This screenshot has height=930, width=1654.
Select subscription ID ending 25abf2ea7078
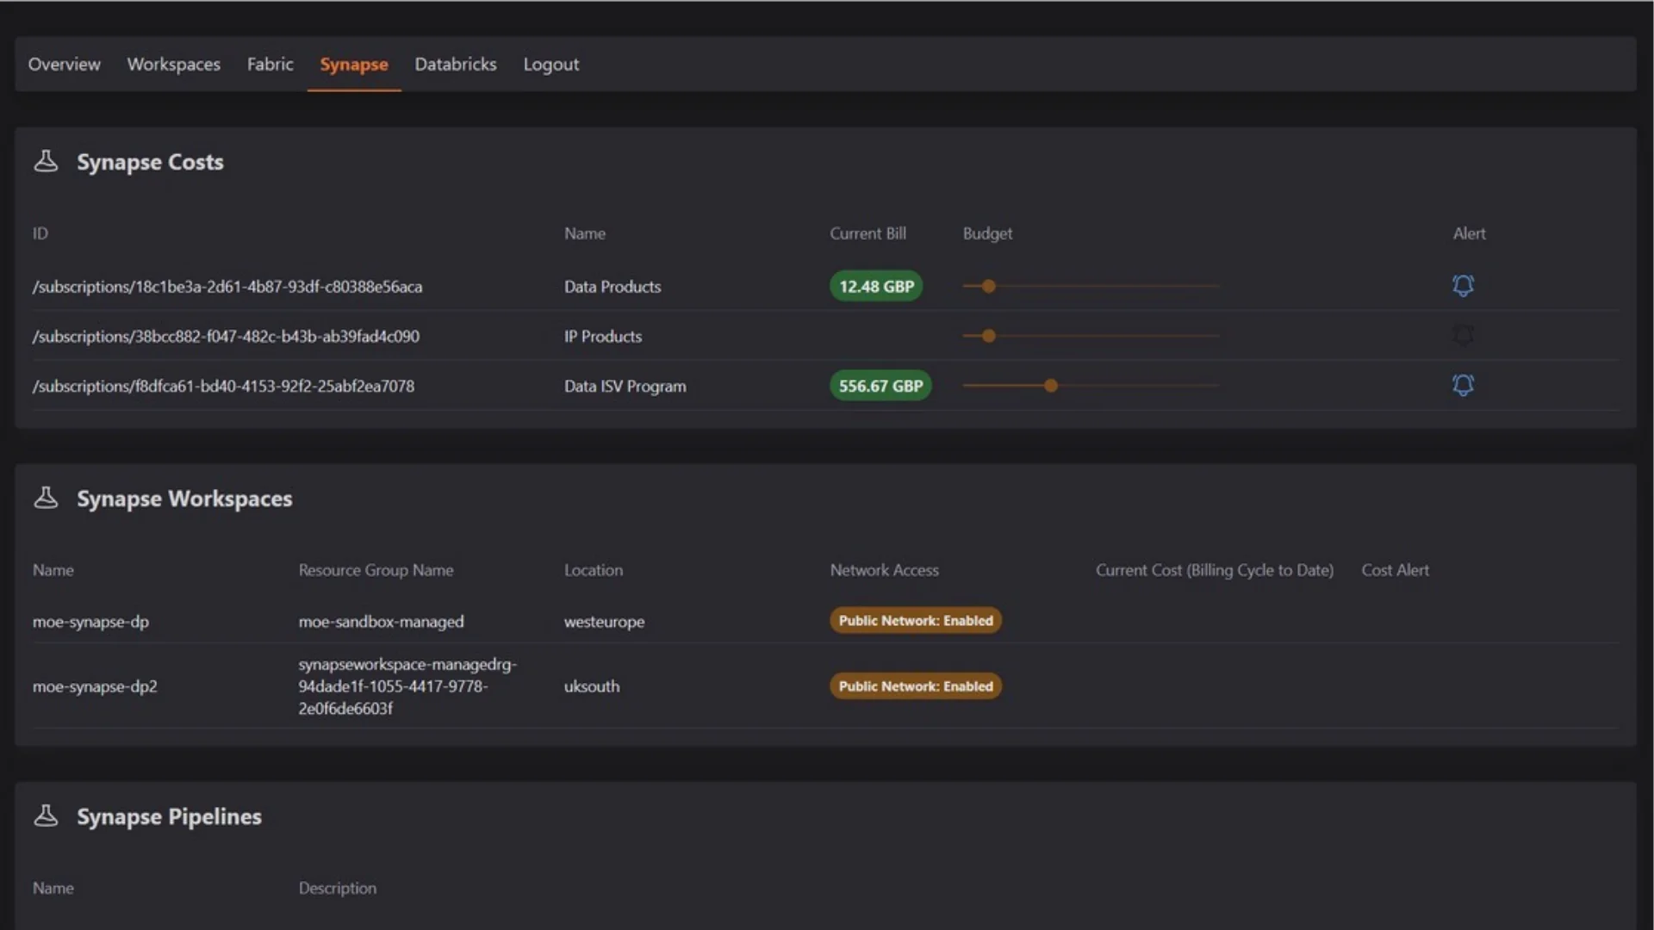tap(223, 387)
